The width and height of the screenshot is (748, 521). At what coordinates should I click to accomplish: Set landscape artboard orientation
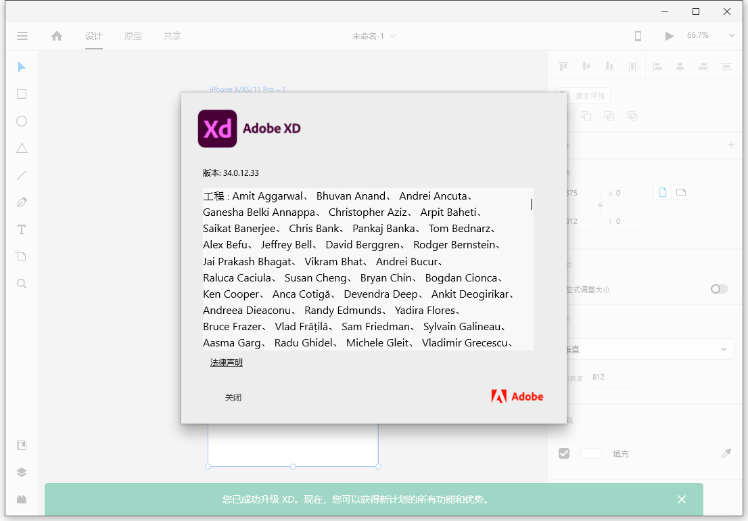(x=681, y=192)
